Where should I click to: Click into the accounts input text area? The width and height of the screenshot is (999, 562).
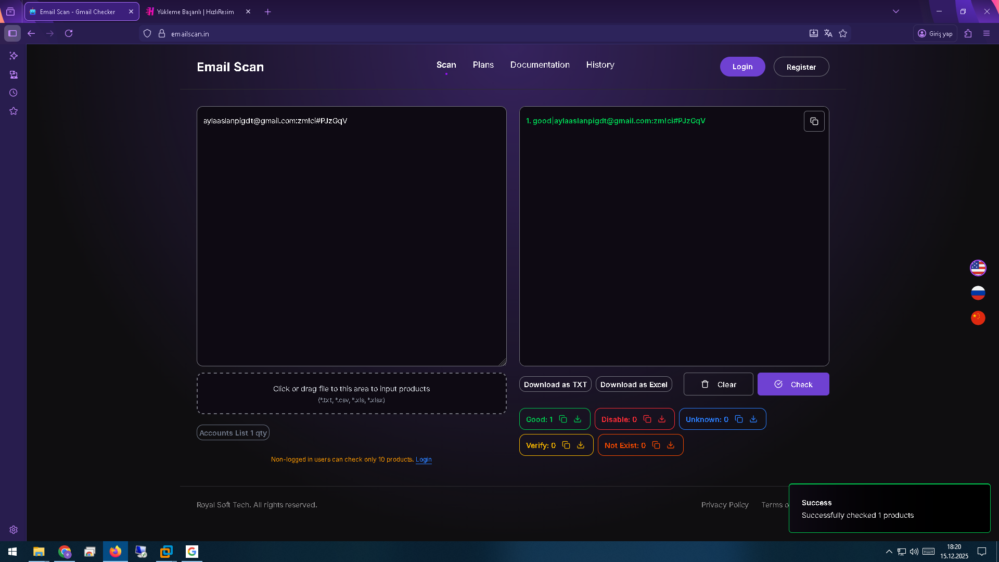coord(352,236)
